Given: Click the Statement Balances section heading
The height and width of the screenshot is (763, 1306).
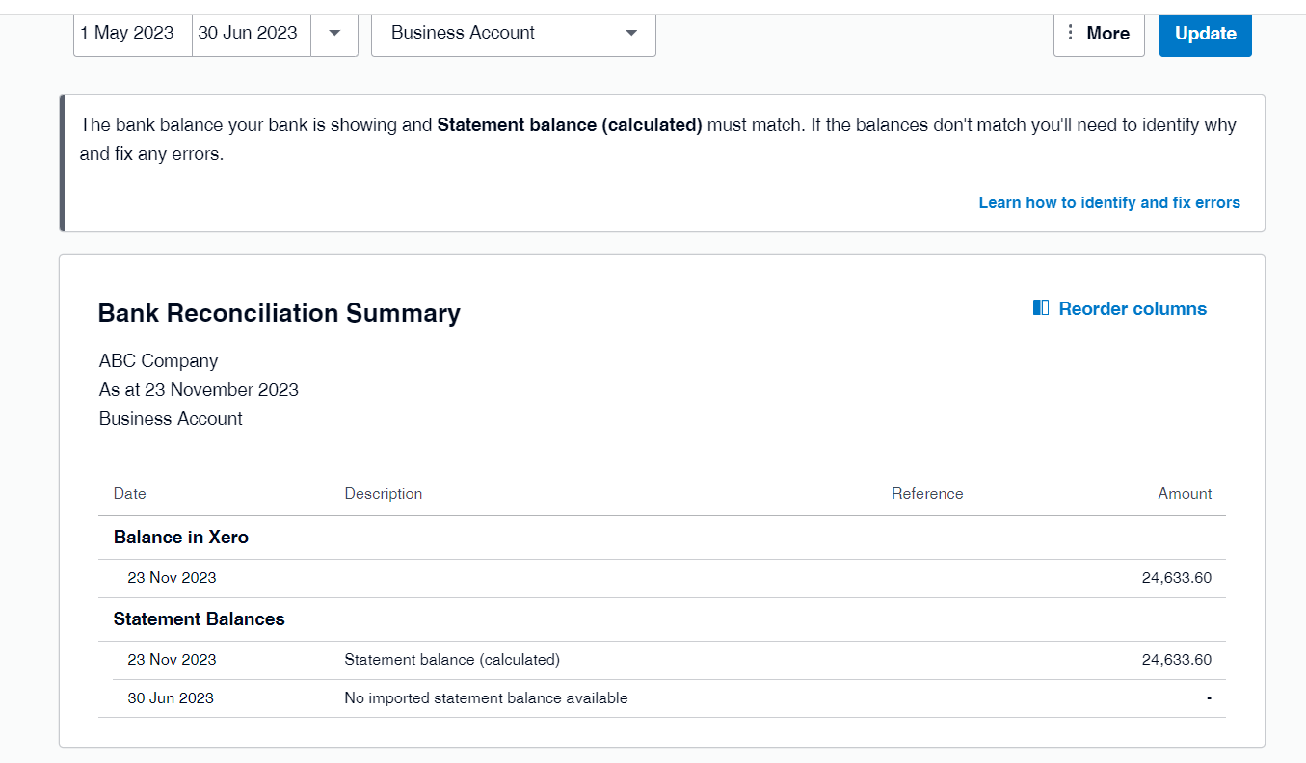Looking at the screenshot, I should pyautogui.click(x=200, y=619).
